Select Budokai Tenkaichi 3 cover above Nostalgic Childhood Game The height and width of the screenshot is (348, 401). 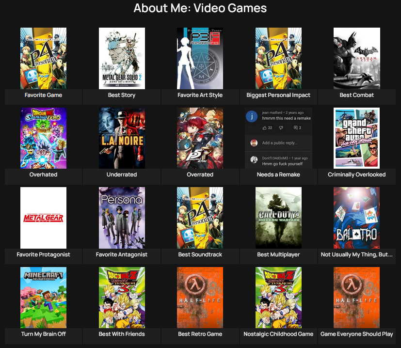point(278,298)
